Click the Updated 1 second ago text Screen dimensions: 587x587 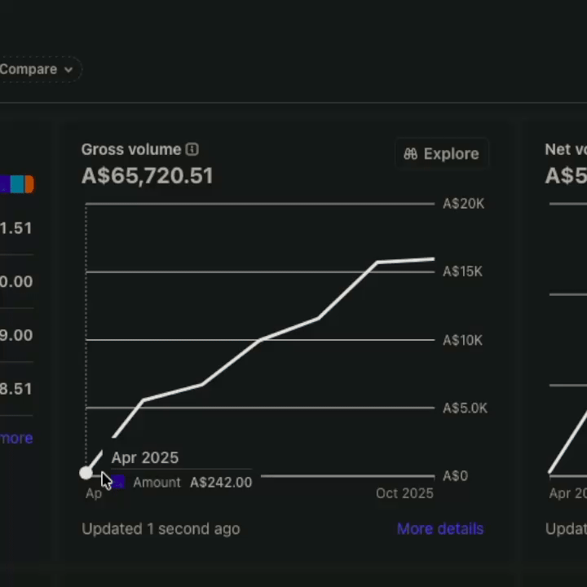coord(161,529)
